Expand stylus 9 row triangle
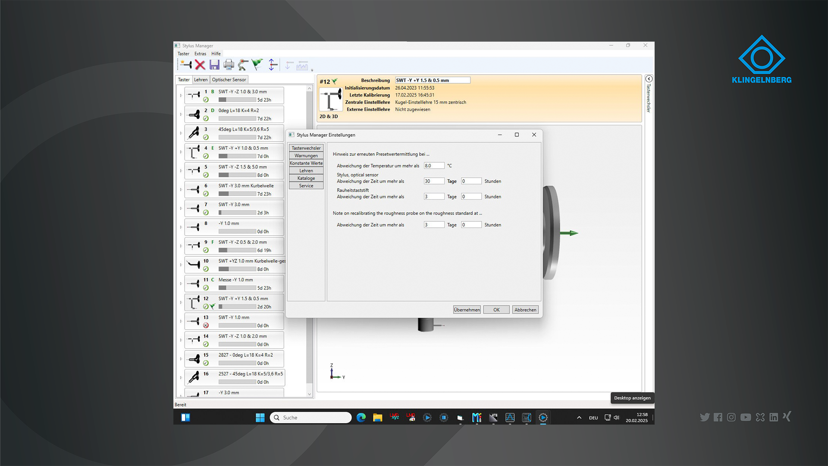This screenshot has height=466, width=828. tap(181, 246)
